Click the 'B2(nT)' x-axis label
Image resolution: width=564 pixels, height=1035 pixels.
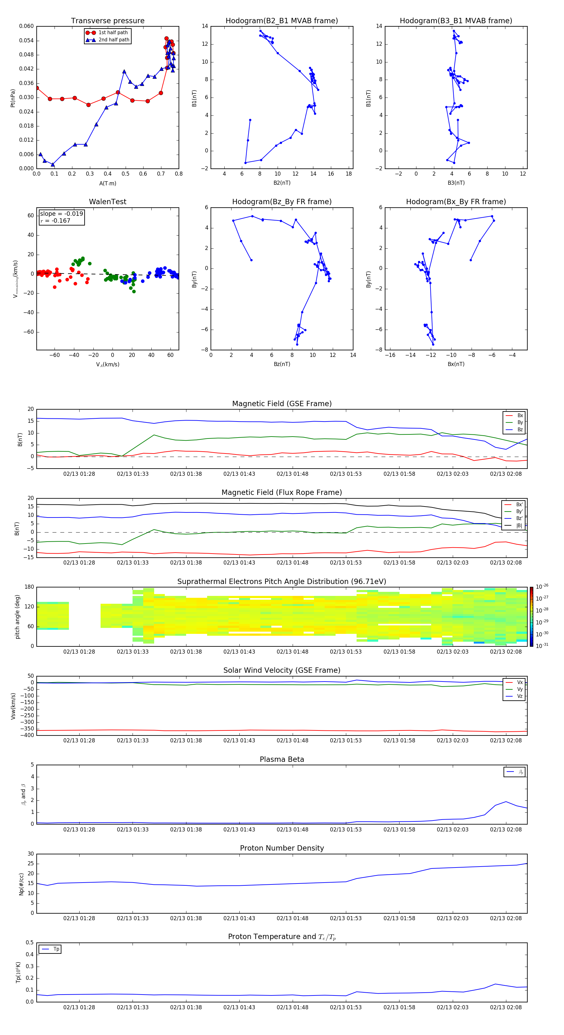(282, 183)
